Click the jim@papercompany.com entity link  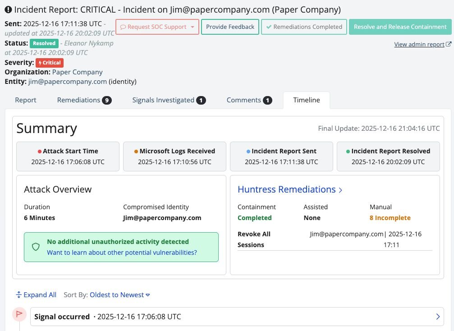[67, 82]
